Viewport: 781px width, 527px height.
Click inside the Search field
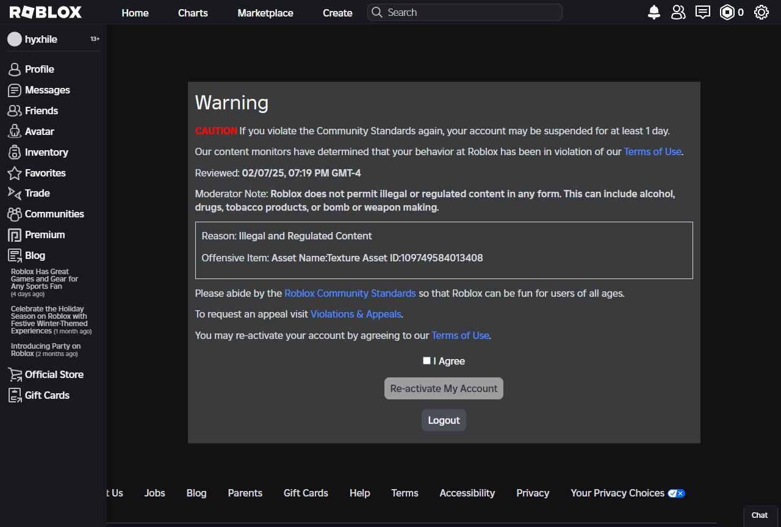464,12
